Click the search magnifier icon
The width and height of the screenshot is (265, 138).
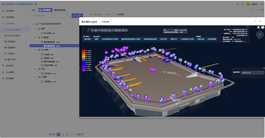(x=68, y=15)
